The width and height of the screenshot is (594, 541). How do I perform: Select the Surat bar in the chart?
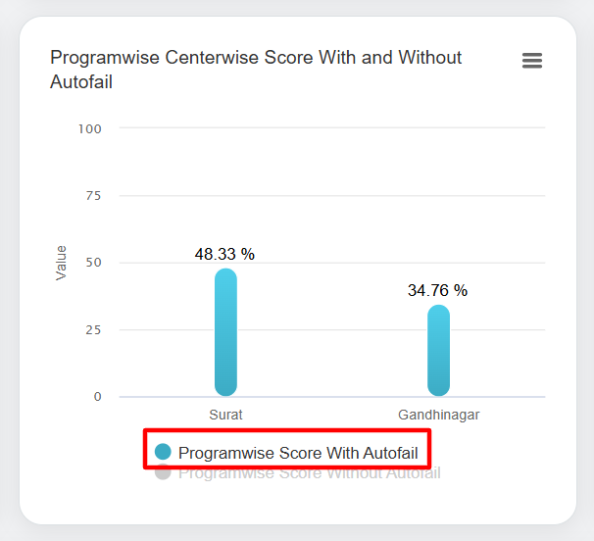(x=225, y=332)
